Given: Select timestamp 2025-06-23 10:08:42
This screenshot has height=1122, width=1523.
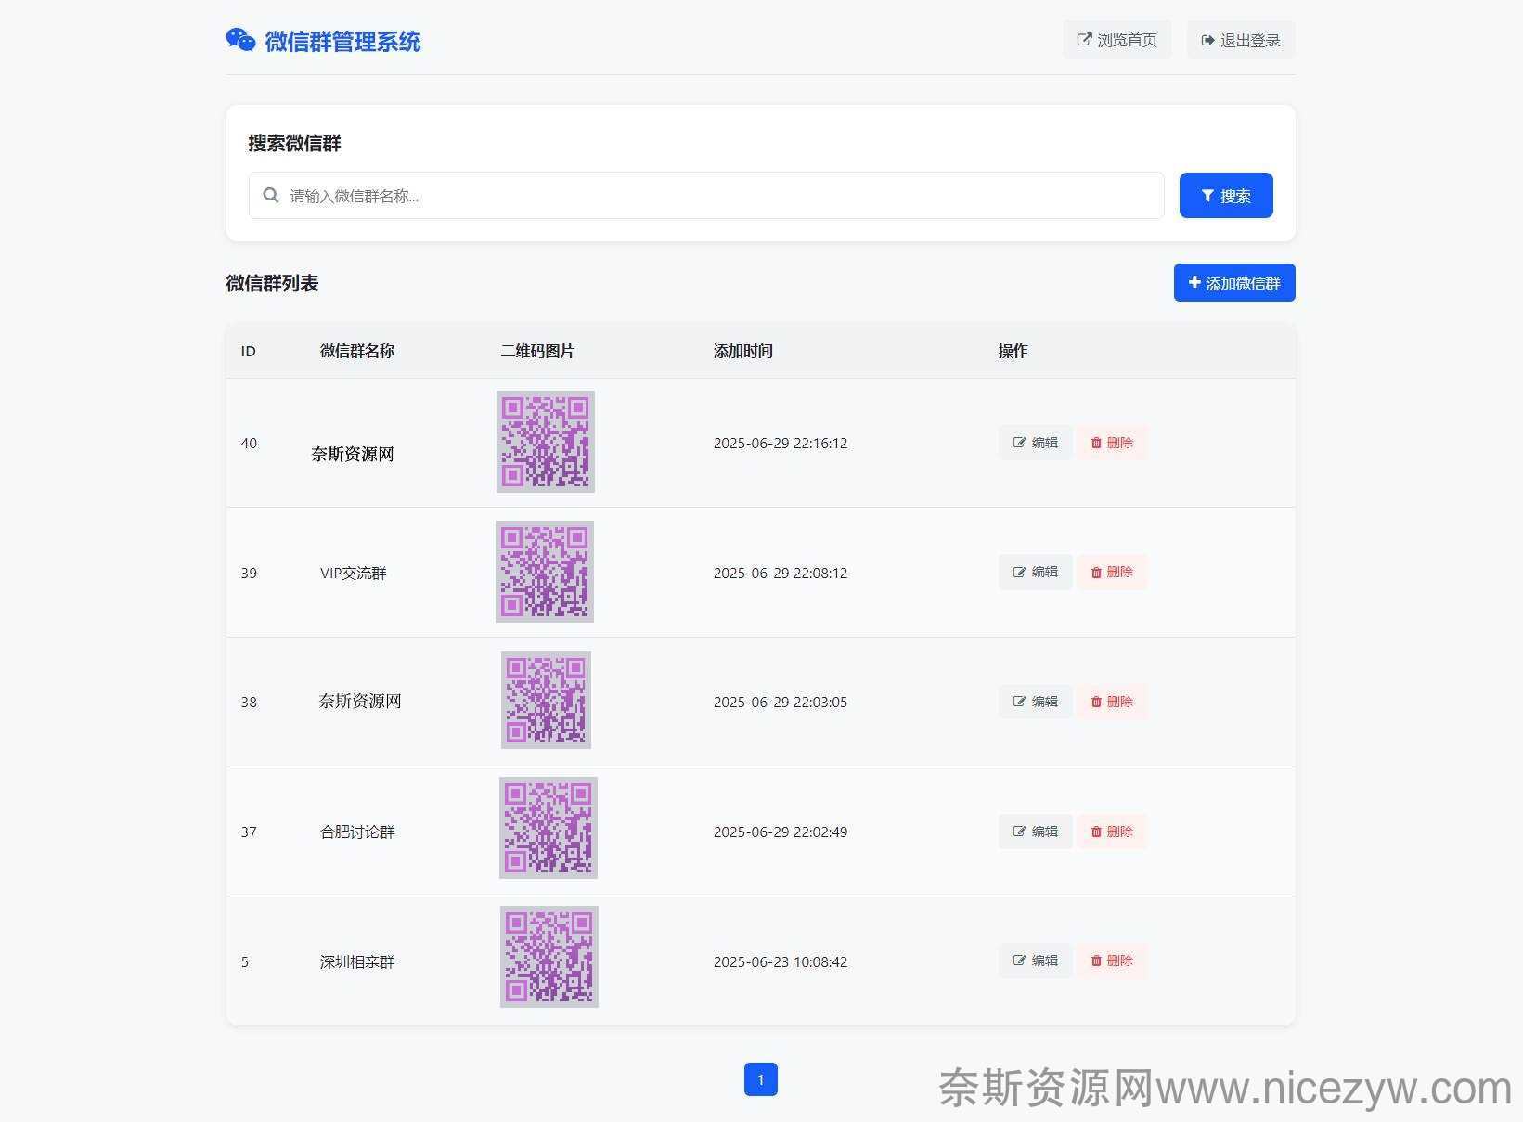Looking at the screenshot, I should point(781,961).
